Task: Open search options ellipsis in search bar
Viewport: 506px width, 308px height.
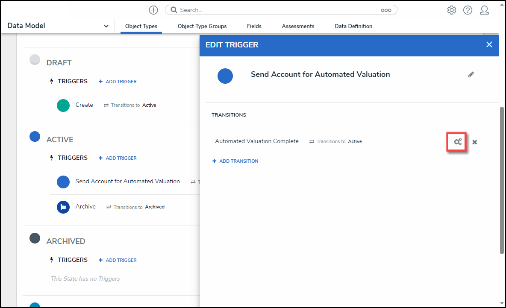Action: click(386, 10)
